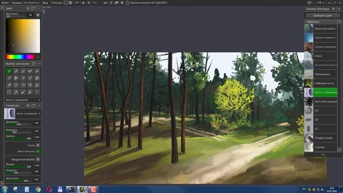This screenshot has height=193, width=343.
Task: Click the Поворот value field
Action: tap(36, 172)
